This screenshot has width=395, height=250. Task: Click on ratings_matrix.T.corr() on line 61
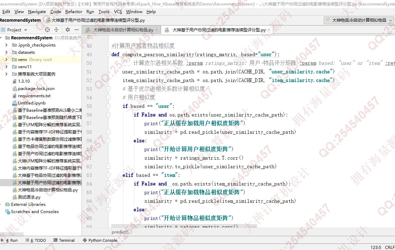(212, 158)
